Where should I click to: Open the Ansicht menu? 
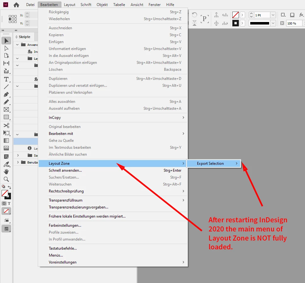(x=137, y=5)
